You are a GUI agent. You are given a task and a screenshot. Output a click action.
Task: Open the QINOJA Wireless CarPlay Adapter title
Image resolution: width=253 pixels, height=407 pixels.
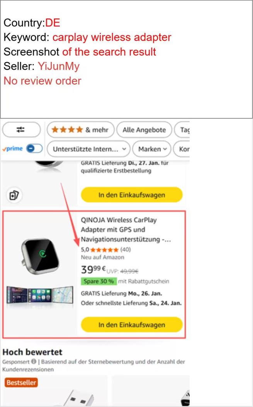126,229
